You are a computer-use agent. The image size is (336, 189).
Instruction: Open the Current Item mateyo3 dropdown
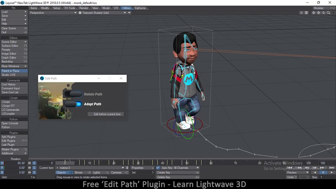(x=90, y=168)
